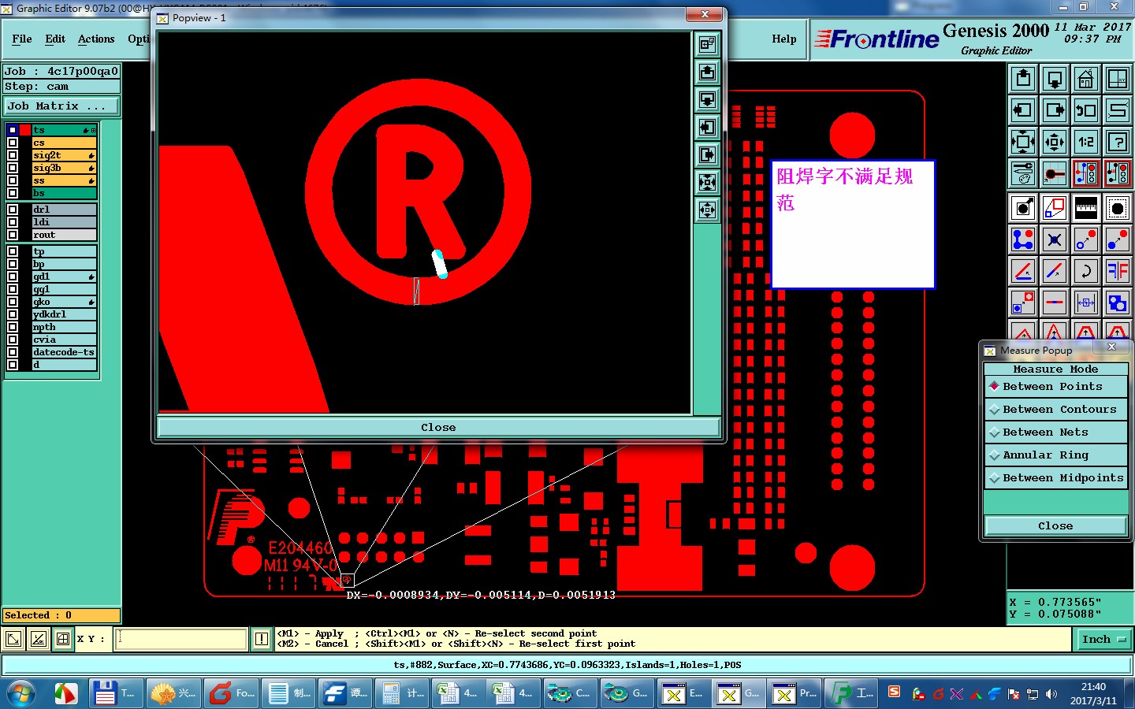The height and width of the screenshot is (709, 1135).
Task: Select Between Points measure mode
Action: click(x=1055, y=387)
